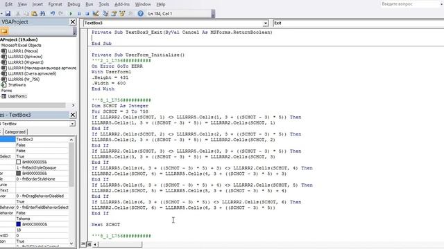Click the Procedure View button below the code
This screenshot has width=444, height=249.
tap(83, 244)
